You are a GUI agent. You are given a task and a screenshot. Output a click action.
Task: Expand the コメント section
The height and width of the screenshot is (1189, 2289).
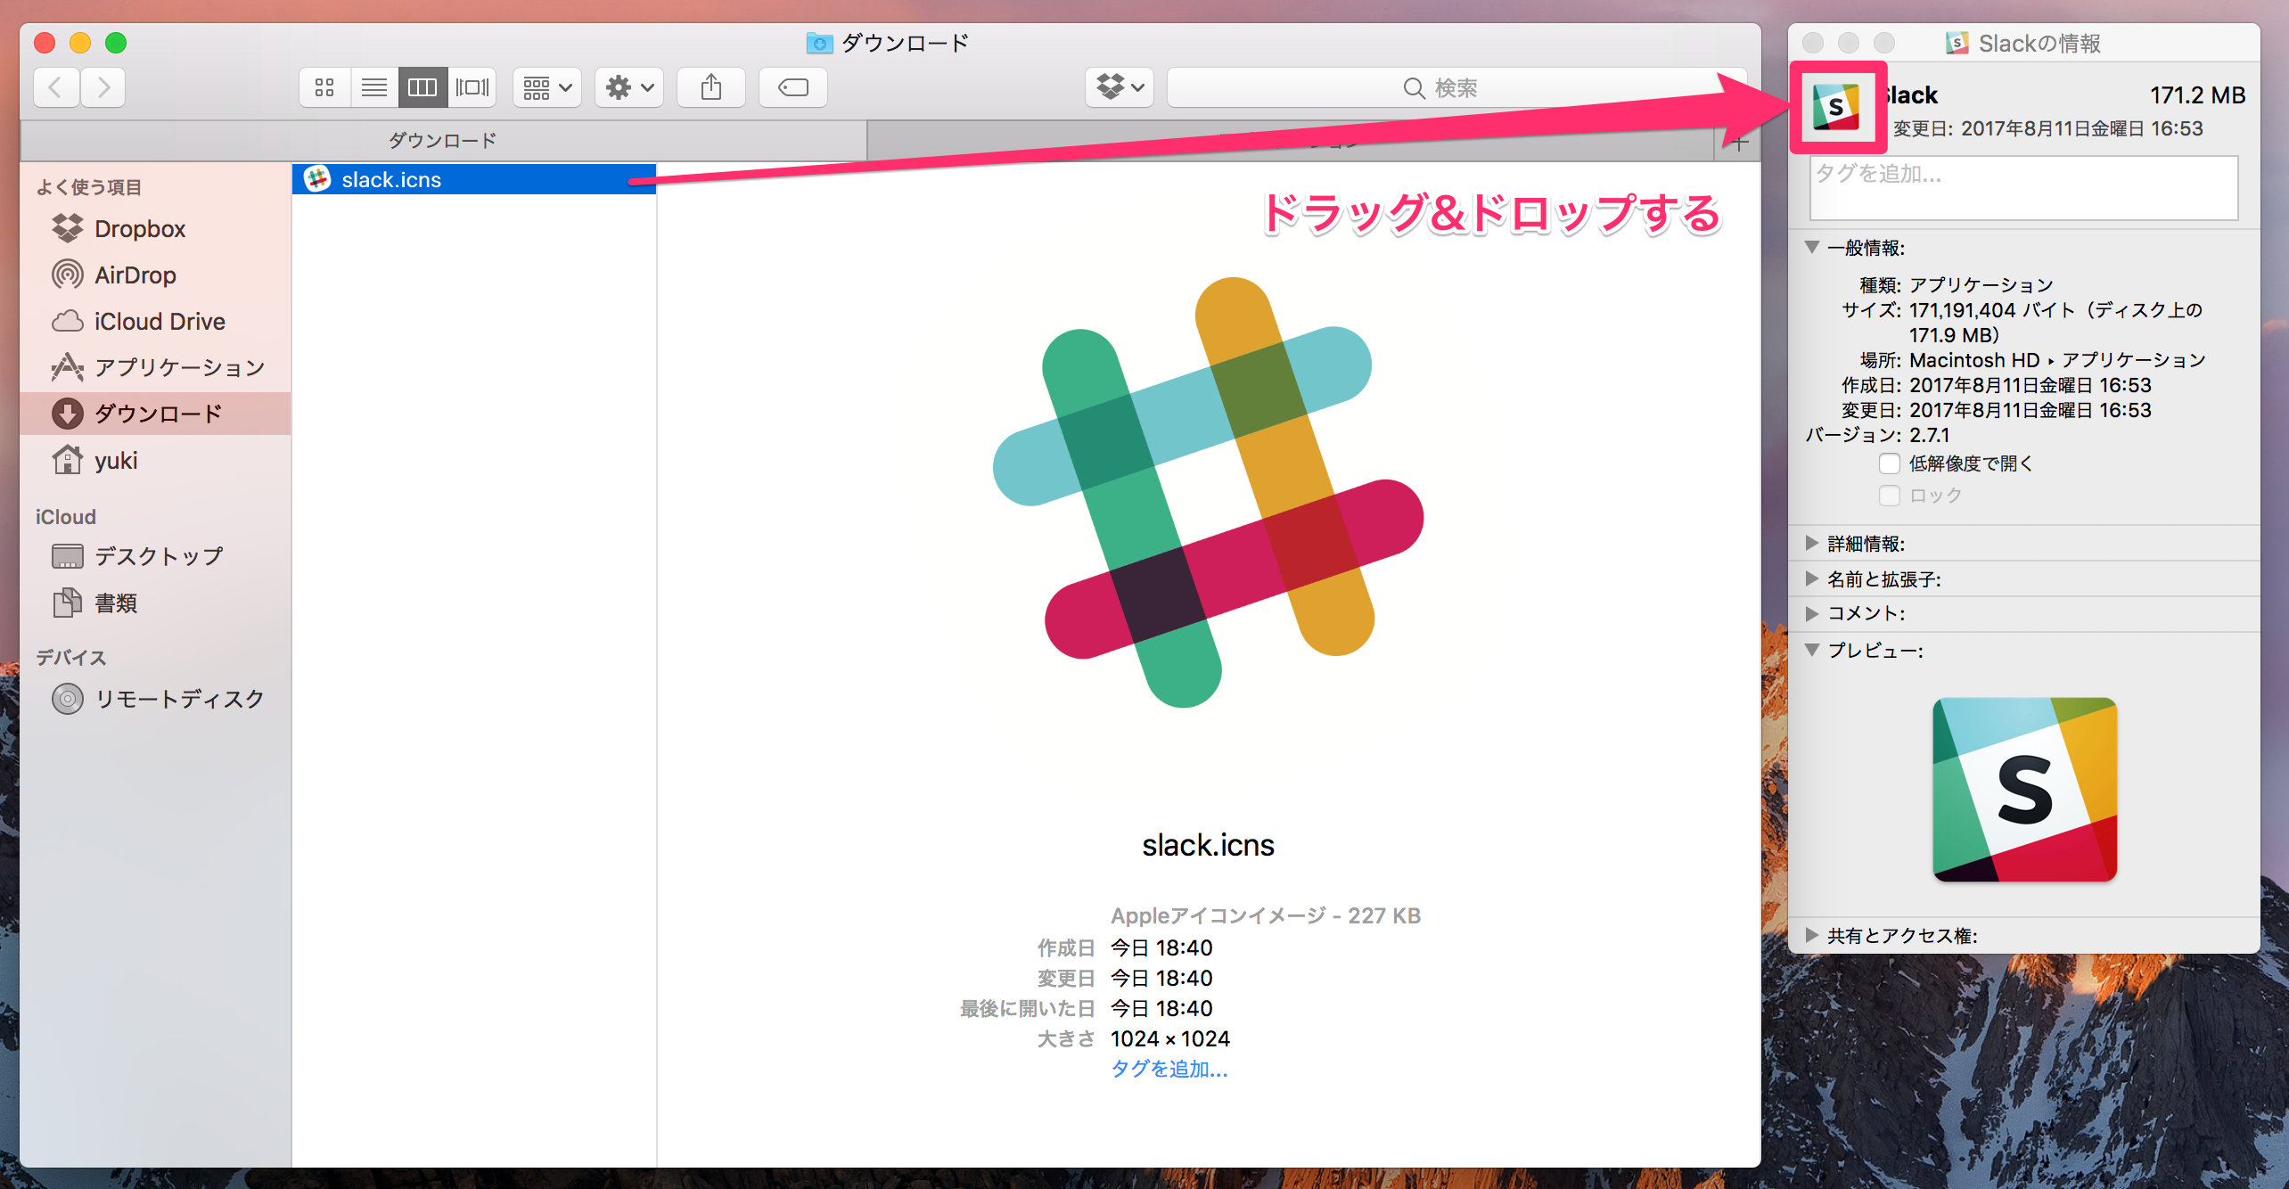tap(1812, 613)
